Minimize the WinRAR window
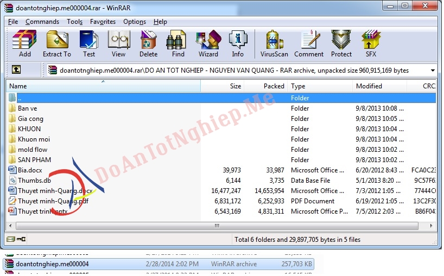 click(x=390, y=5)
